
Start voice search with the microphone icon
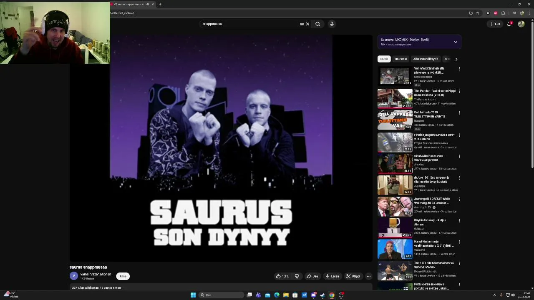pos(332,24)
